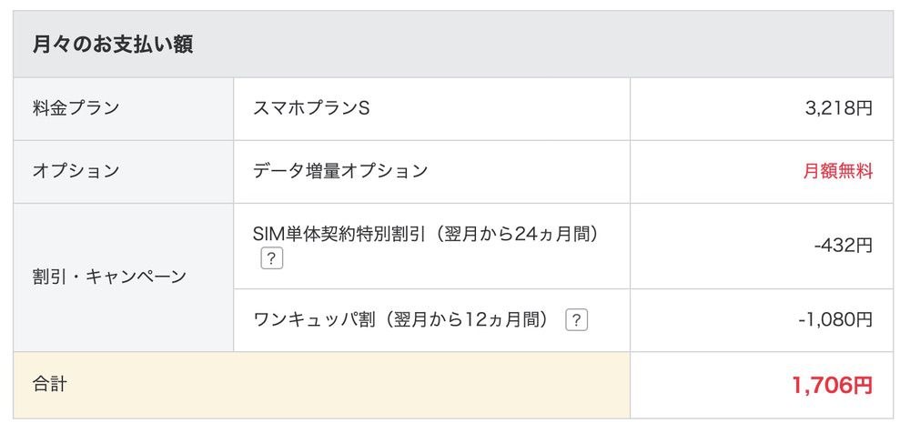Select the -432円 discount amount

click(x=844, y=246)
